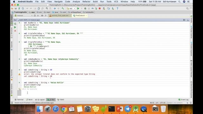The image size is (203, 114).
Task: Toggle Structure side panel
Action: [12, 33]
